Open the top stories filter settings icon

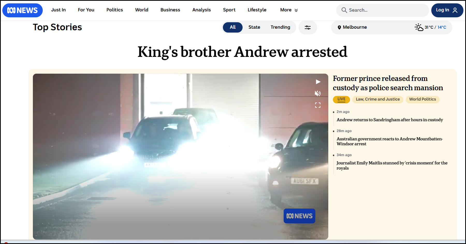click(308, 27)
